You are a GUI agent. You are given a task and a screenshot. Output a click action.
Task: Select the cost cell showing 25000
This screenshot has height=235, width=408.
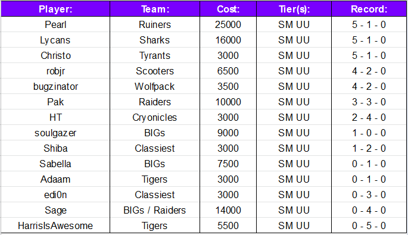click(x=228, y=24)
